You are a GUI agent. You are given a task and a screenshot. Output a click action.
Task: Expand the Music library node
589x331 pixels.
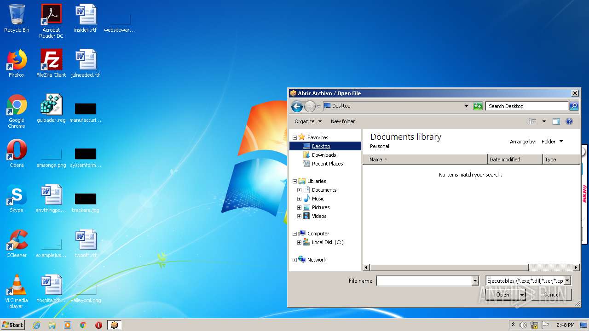[x=300, y=199]
